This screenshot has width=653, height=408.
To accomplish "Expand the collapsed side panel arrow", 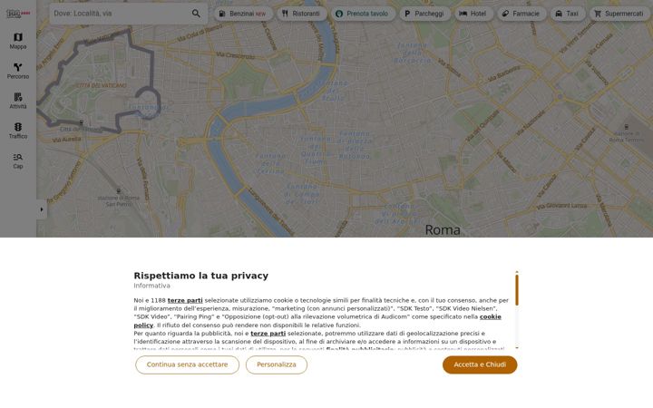I will coord(42,209).
